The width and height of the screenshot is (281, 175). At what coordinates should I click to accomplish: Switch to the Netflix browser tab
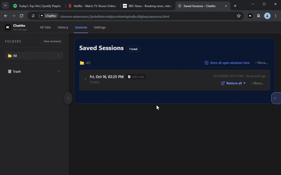click(x=92, y=6)
